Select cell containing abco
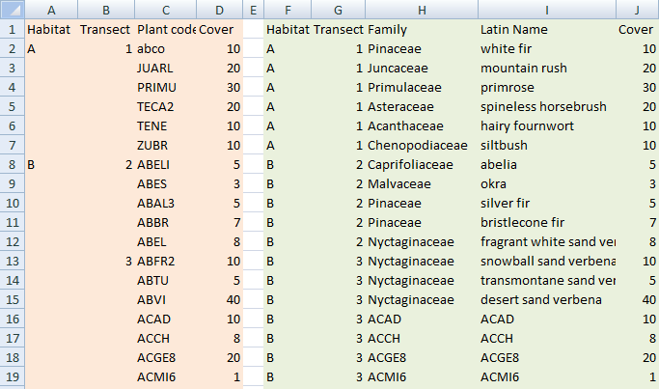 tap(166, 49)
